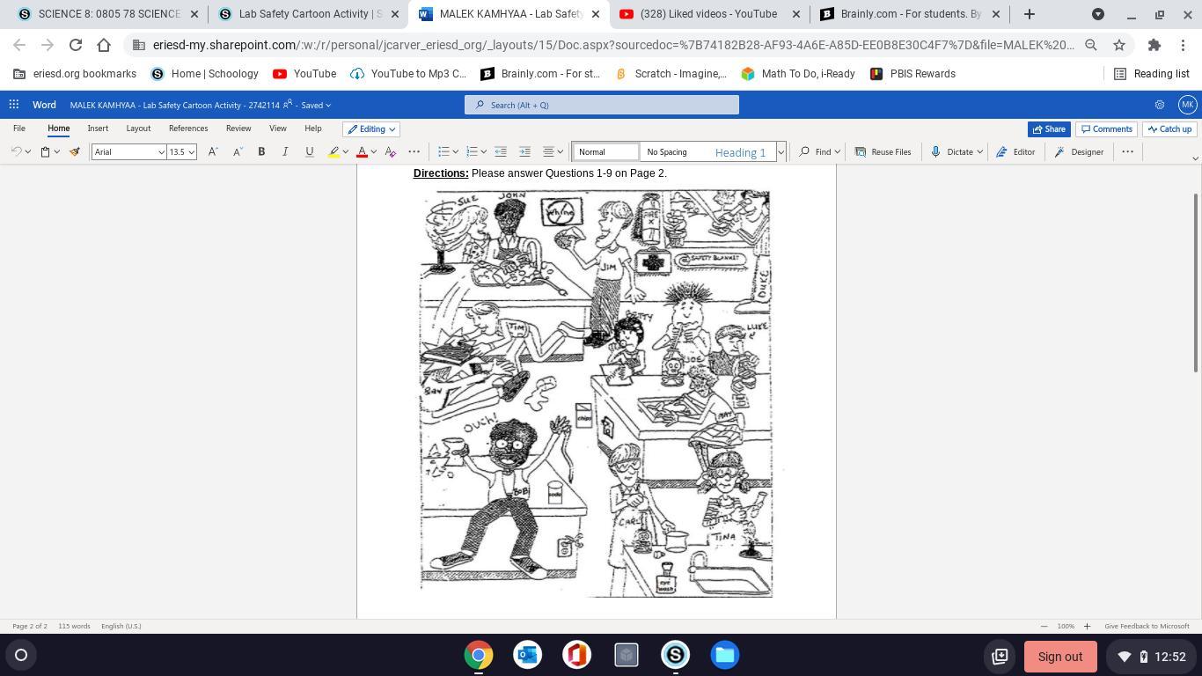Open the Designer pane

point(1079,152)
